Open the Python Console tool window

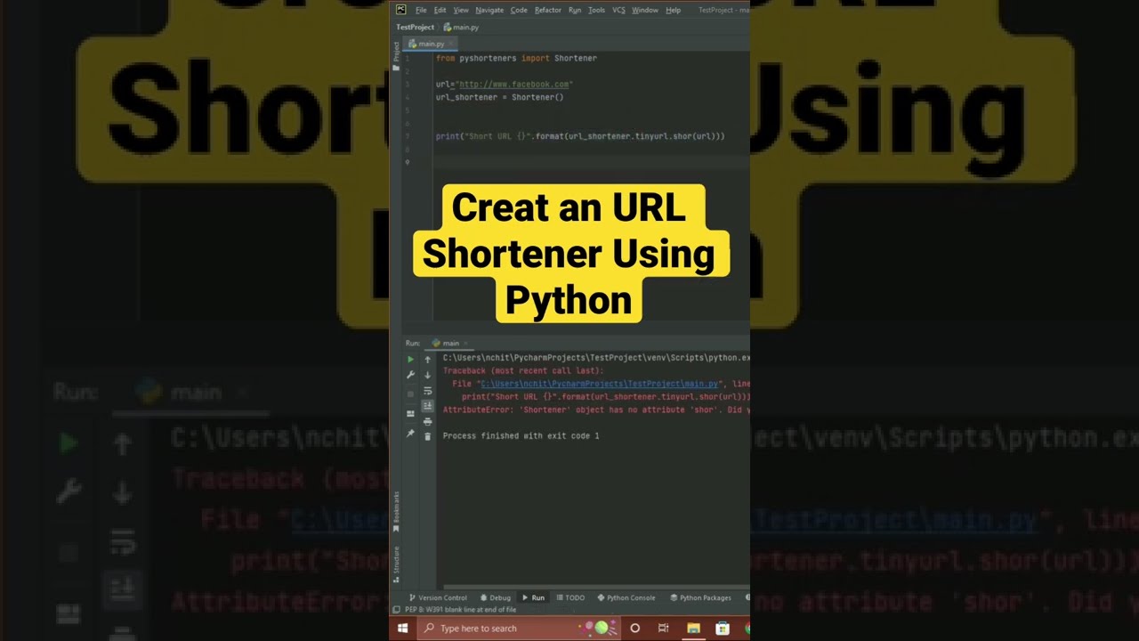click(x=626, y=597)
